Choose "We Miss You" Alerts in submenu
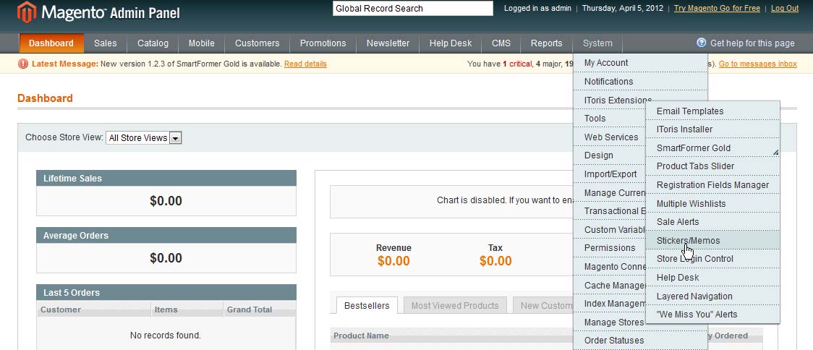The height and width of the screenshot is (350, 813). pyautogui.click(x=712, y=315)
